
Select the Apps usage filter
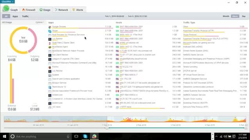(x=15, y=16)
